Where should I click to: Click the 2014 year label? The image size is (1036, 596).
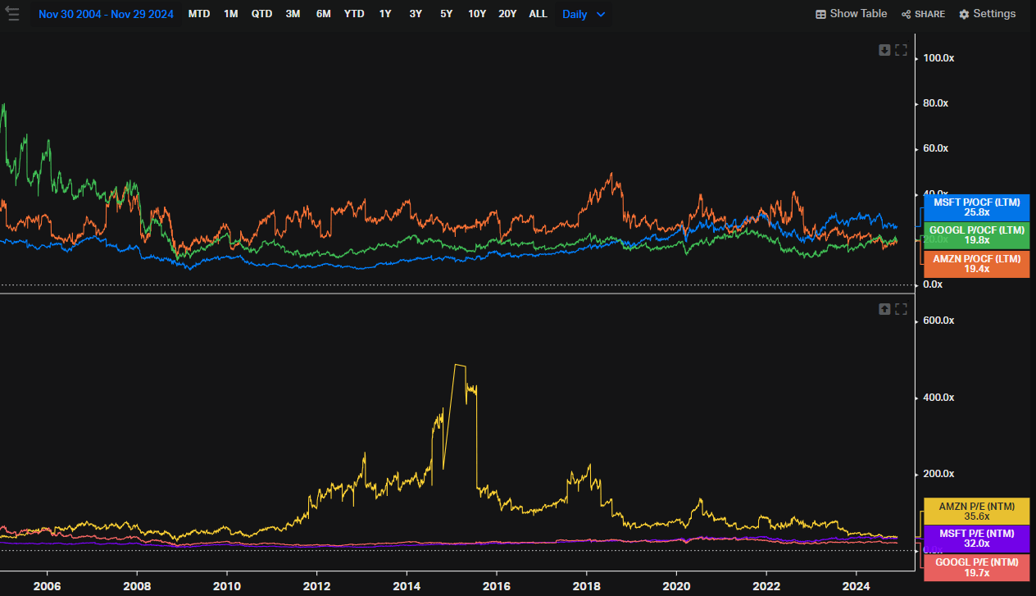coord(407,586)
